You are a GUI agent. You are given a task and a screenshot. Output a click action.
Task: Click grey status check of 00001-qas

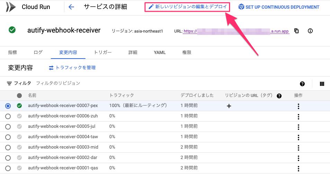click(x=19, y=168)
